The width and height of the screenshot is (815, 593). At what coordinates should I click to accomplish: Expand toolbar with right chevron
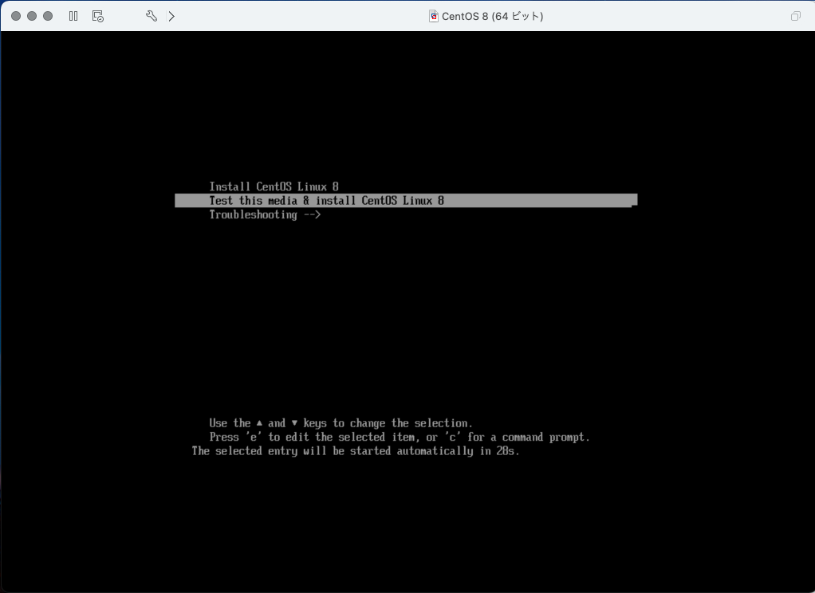tap(171, 16)
